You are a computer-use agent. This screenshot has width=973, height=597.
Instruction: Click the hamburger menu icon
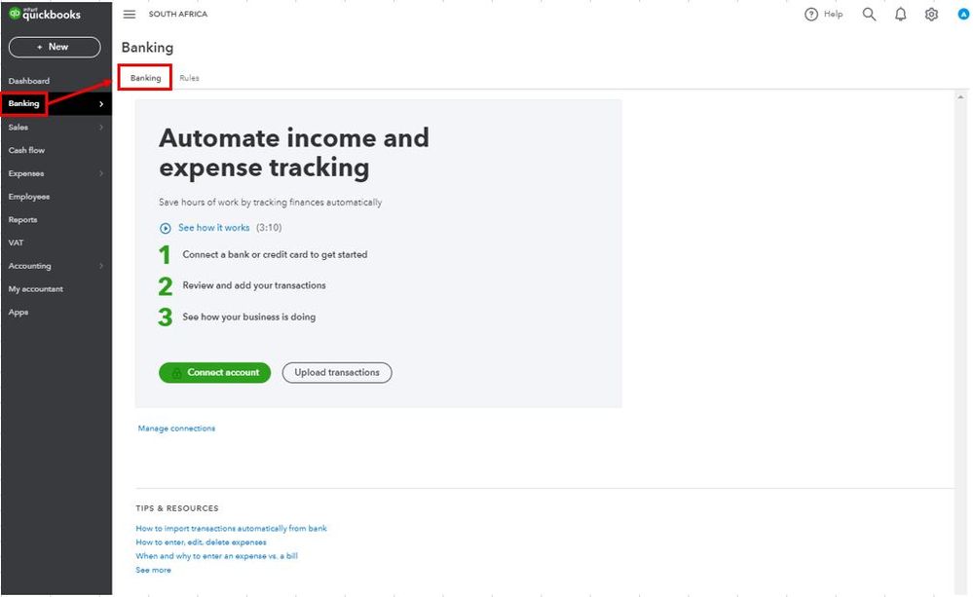click(130, 15)
